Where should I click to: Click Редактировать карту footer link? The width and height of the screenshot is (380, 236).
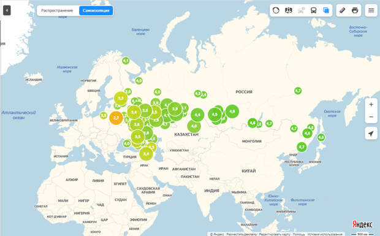[x=275, y=234]
